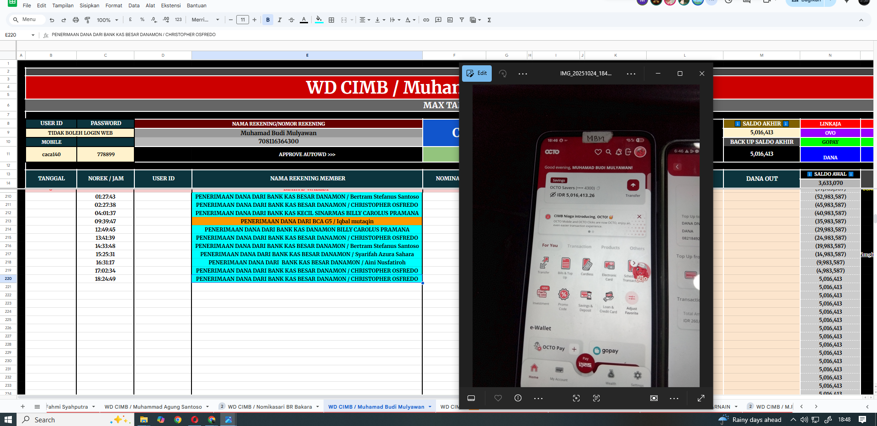Open the zoom 100% dropdown
877x426 pixels.
107,20
